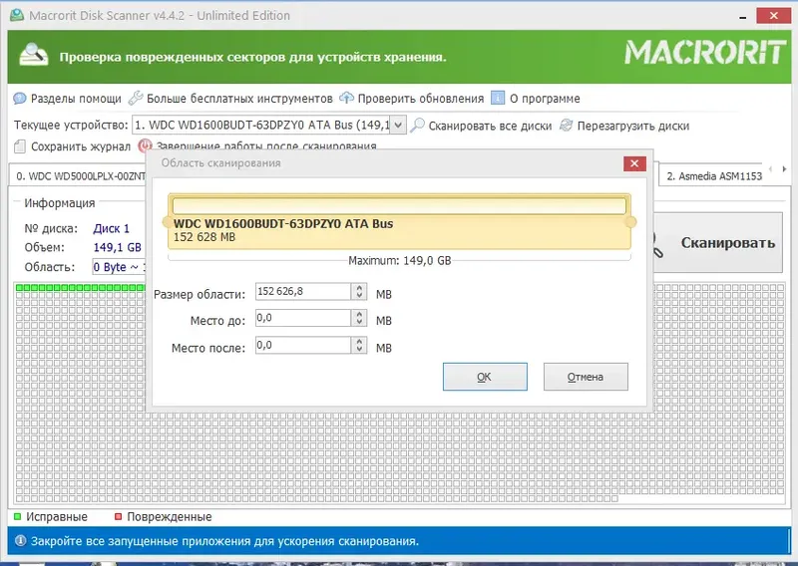This screenshot has height=566, width=798.
Task: Select the 0. WDC WD5000LPLX tab
Action: click(78, 176)
